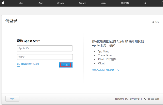Open the iPad menu
Screen dimensions: 163x105
click(x=40, y=3)
